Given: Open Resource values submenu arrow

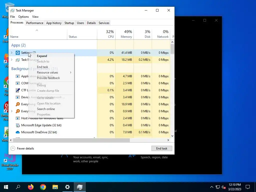Looking at the screenshot, I should click(x=70, y=72).
